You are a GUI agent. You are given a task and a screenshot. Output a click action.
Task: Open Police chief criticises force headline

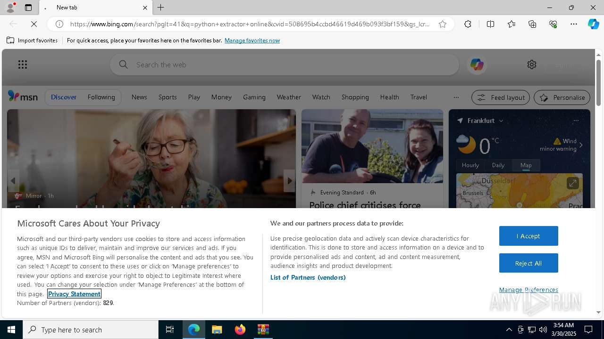pos(365,205)
